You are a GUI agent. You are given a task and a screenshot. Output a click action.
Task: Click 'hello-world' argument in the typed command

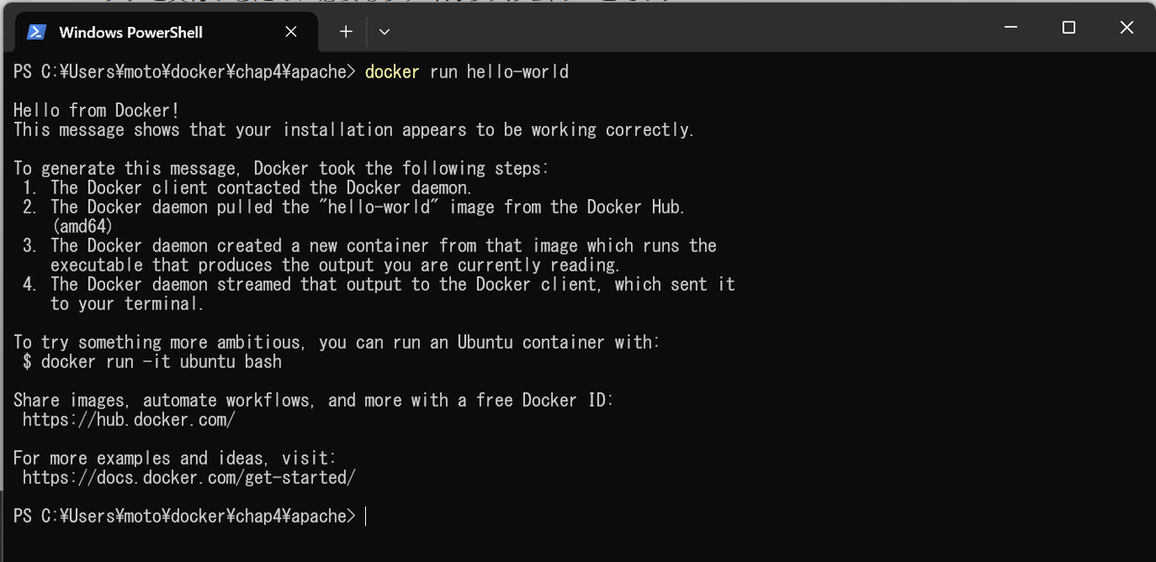tap(517, 71)
